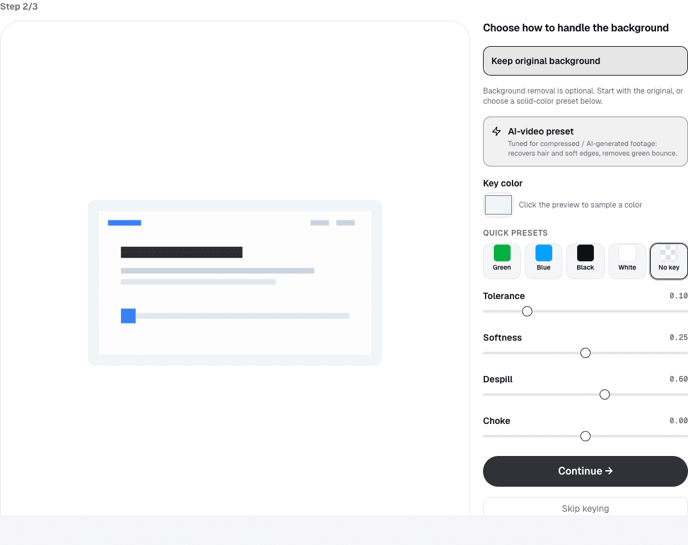Viewport: 688px width, 545px height.
Task: Click the Despill slider handle
Action: [x=605, y=395]
